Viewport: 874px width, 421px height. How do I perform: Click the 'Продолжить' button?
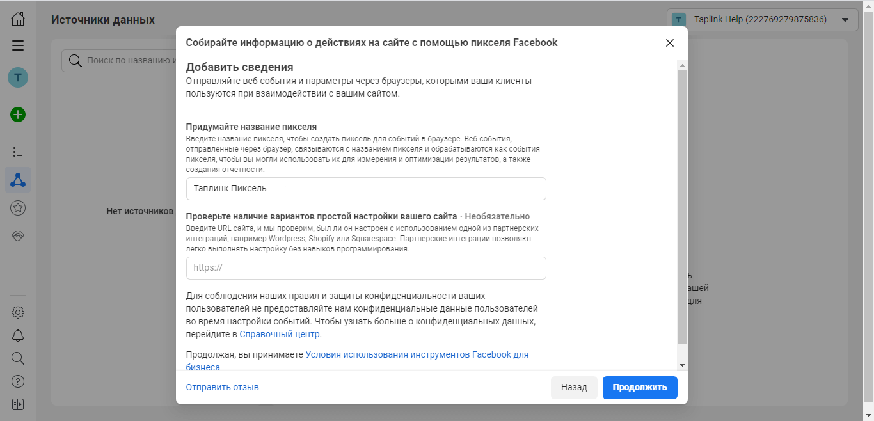point(640,387)
